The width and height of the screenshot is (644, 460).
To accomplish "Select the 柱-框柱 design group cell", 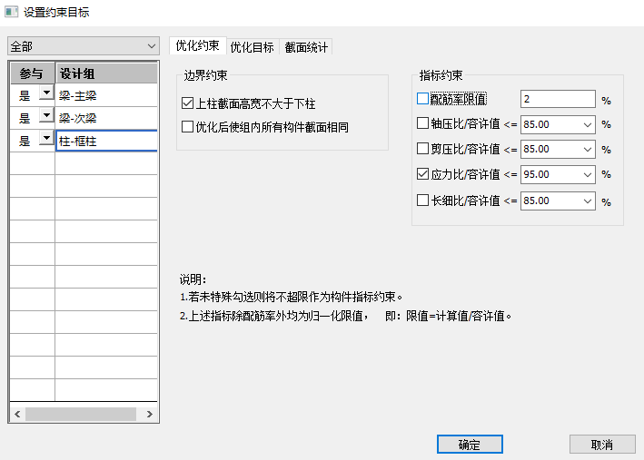I will [105, 141].
